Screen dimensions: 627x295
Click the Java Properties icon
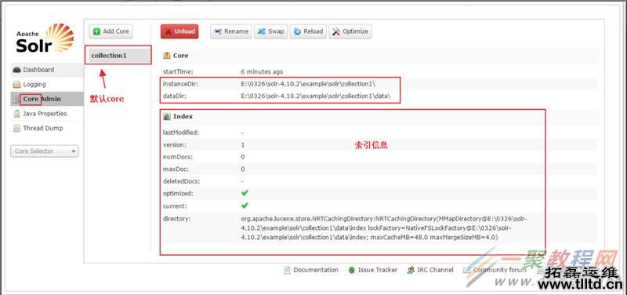16,114
